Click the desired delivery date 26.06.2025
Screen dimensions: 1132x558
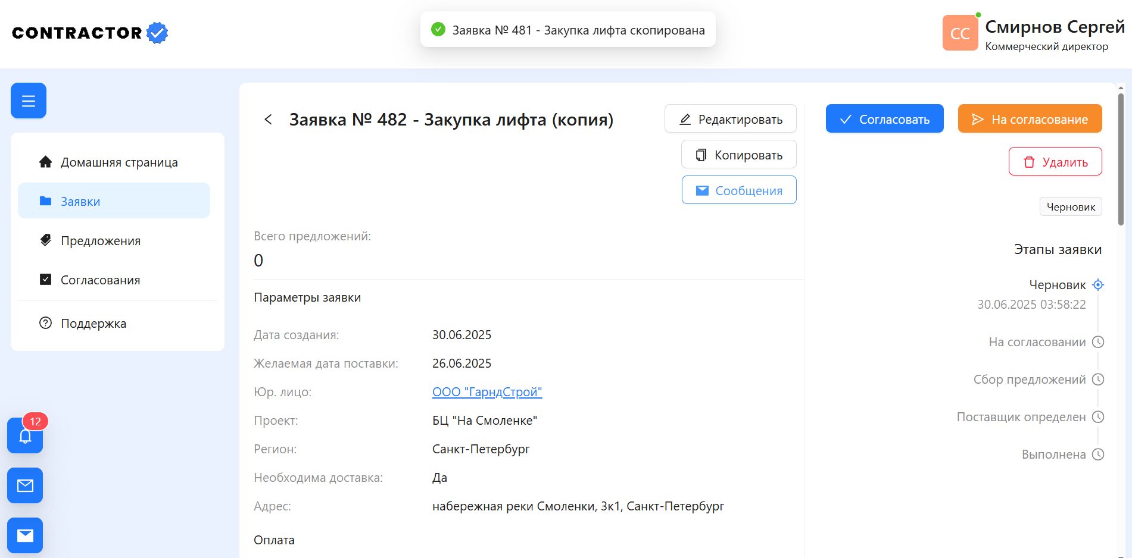coord(462,363)
